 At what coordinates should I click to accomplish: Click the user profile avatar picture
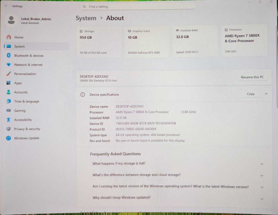[x=11, y=20]
